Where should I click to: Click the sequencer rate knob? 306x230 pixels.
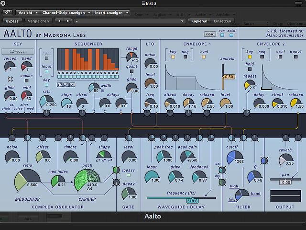click(46, 101)
